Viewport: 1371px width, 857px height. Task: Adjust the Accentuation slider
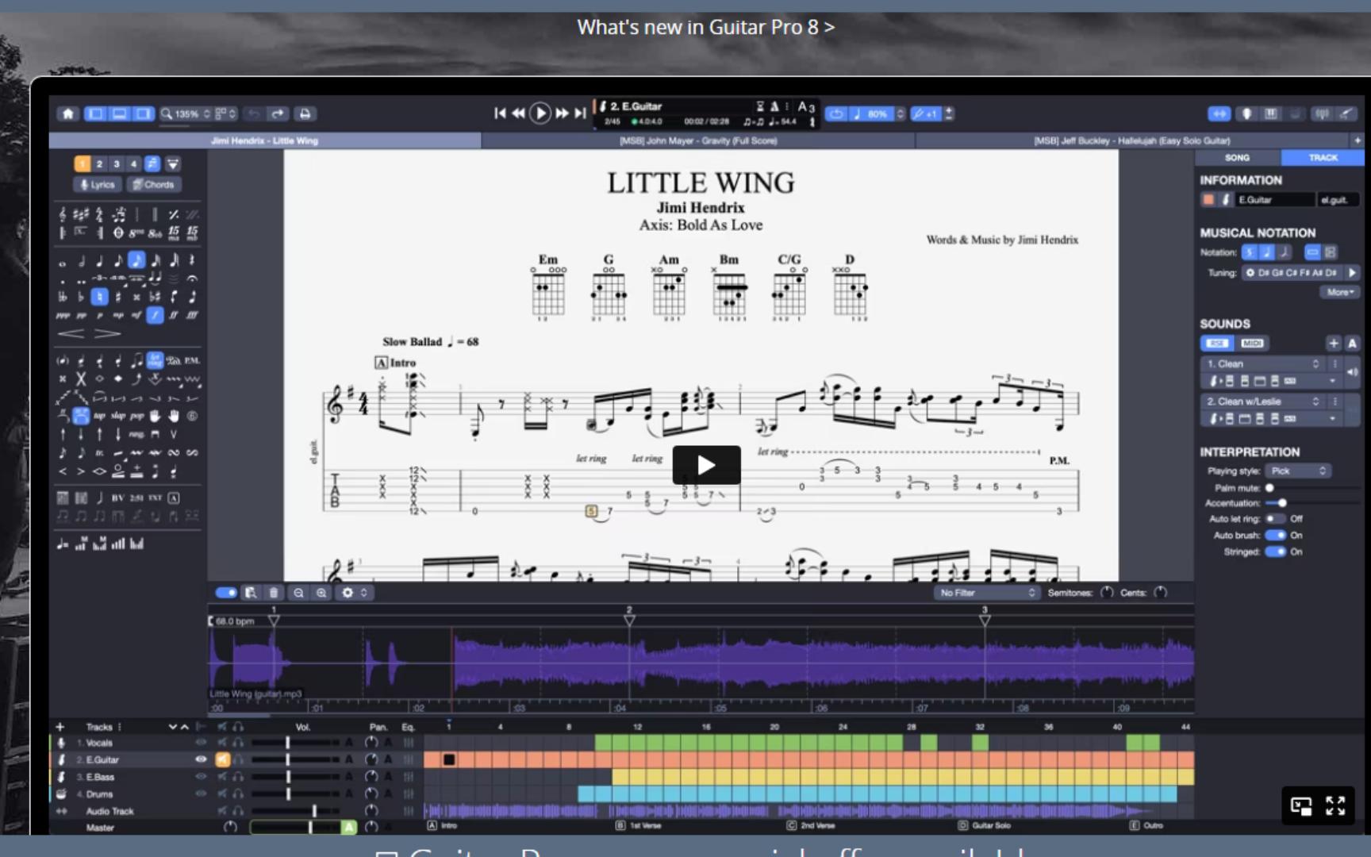point(1281,503)
